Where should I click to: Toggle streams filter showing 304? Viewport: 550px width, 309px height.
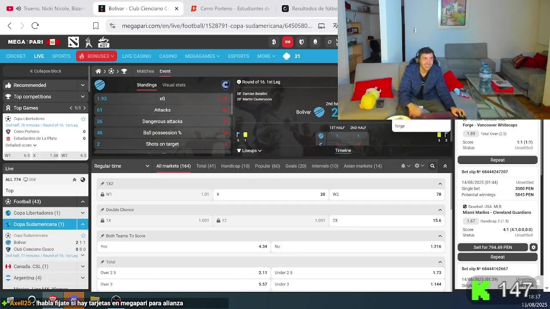(30, 180)
